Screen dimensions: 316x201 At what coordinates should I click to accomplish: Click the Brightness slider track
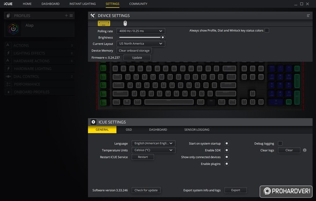click(140, 37)
